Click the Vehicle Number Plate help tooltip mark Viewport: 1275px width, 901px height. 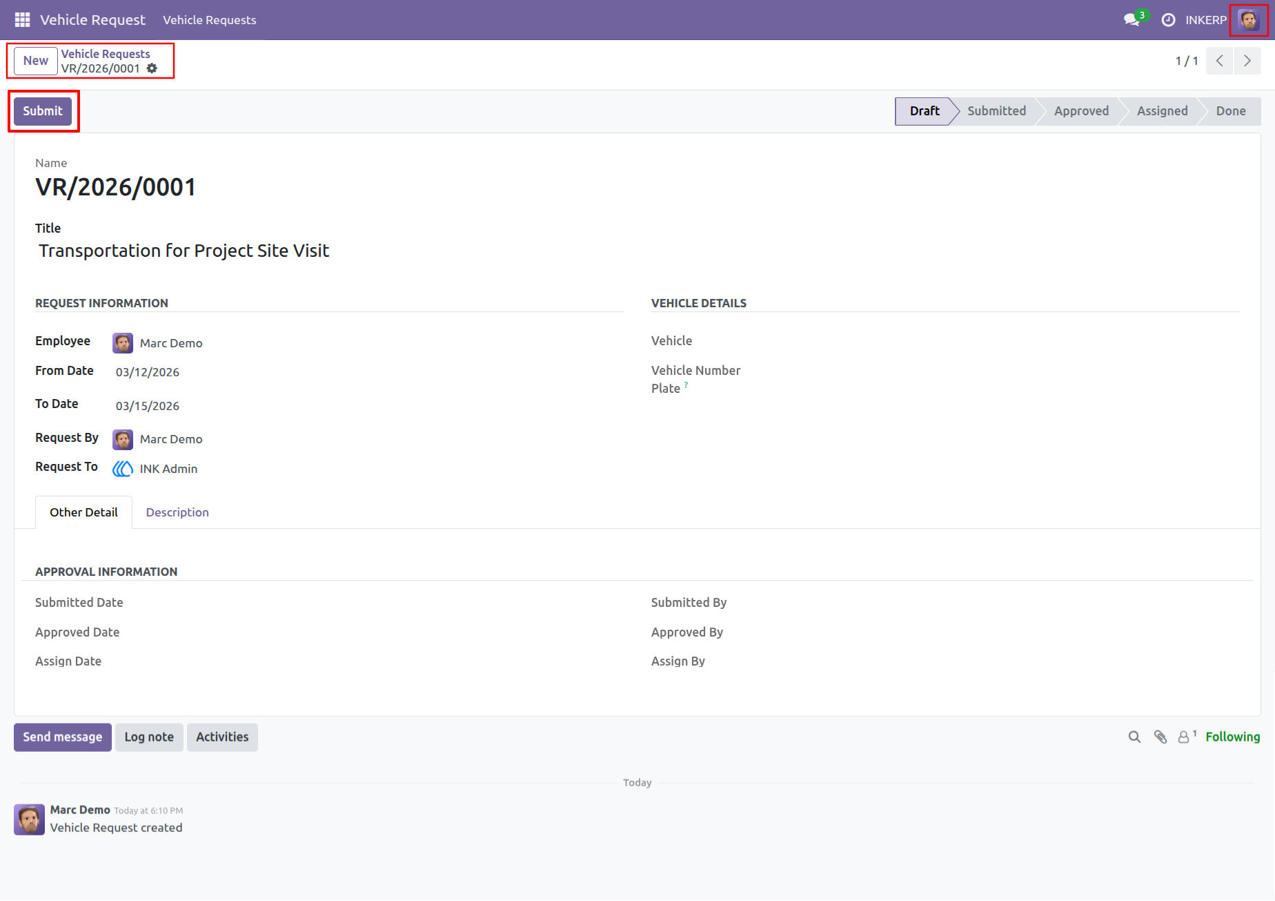pyautogui.click(x=686, y=385)
